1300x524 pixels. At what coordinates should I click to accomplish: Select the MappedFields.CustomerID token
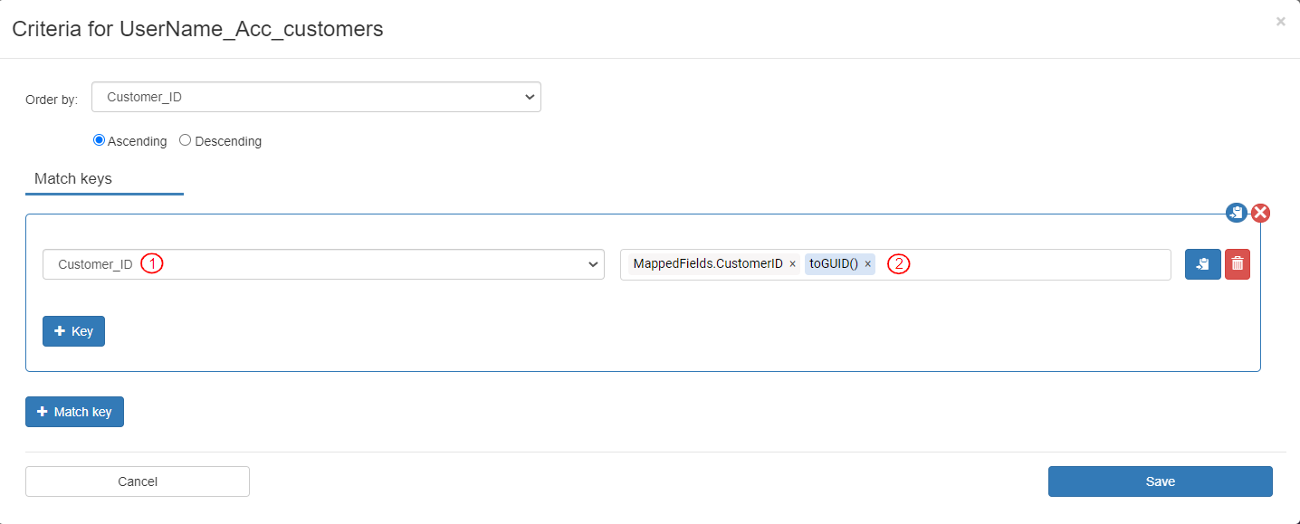[707, 264]
